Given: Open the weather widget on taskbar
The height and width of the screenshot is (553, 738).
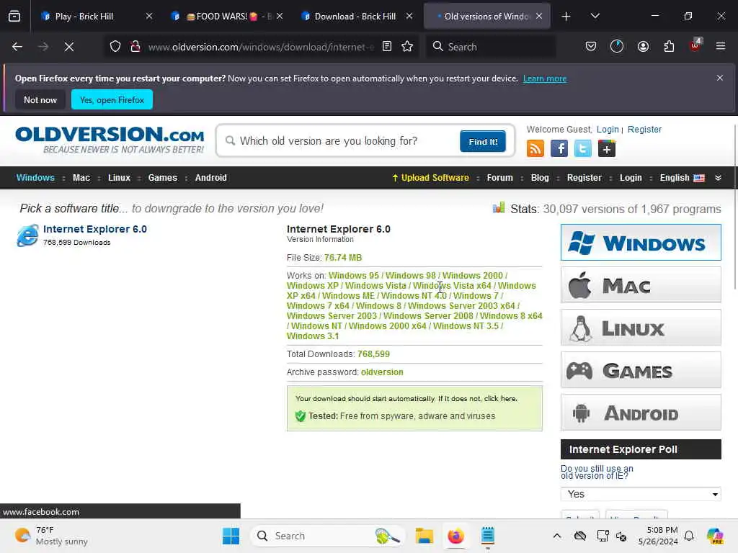Looking at the screenshot, I should [x=51, y=536].
